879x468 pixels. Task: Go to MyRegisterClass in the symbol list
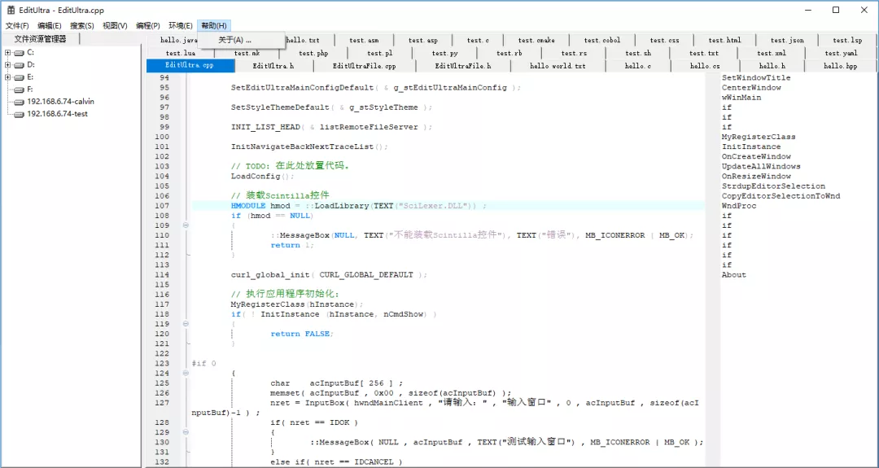759,137
